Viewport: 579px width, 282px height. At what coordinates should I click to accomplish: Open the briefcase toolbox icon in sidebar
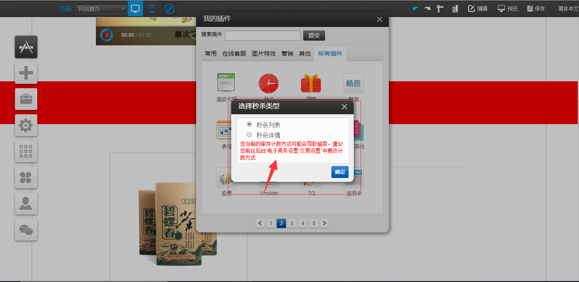(26, 99)
